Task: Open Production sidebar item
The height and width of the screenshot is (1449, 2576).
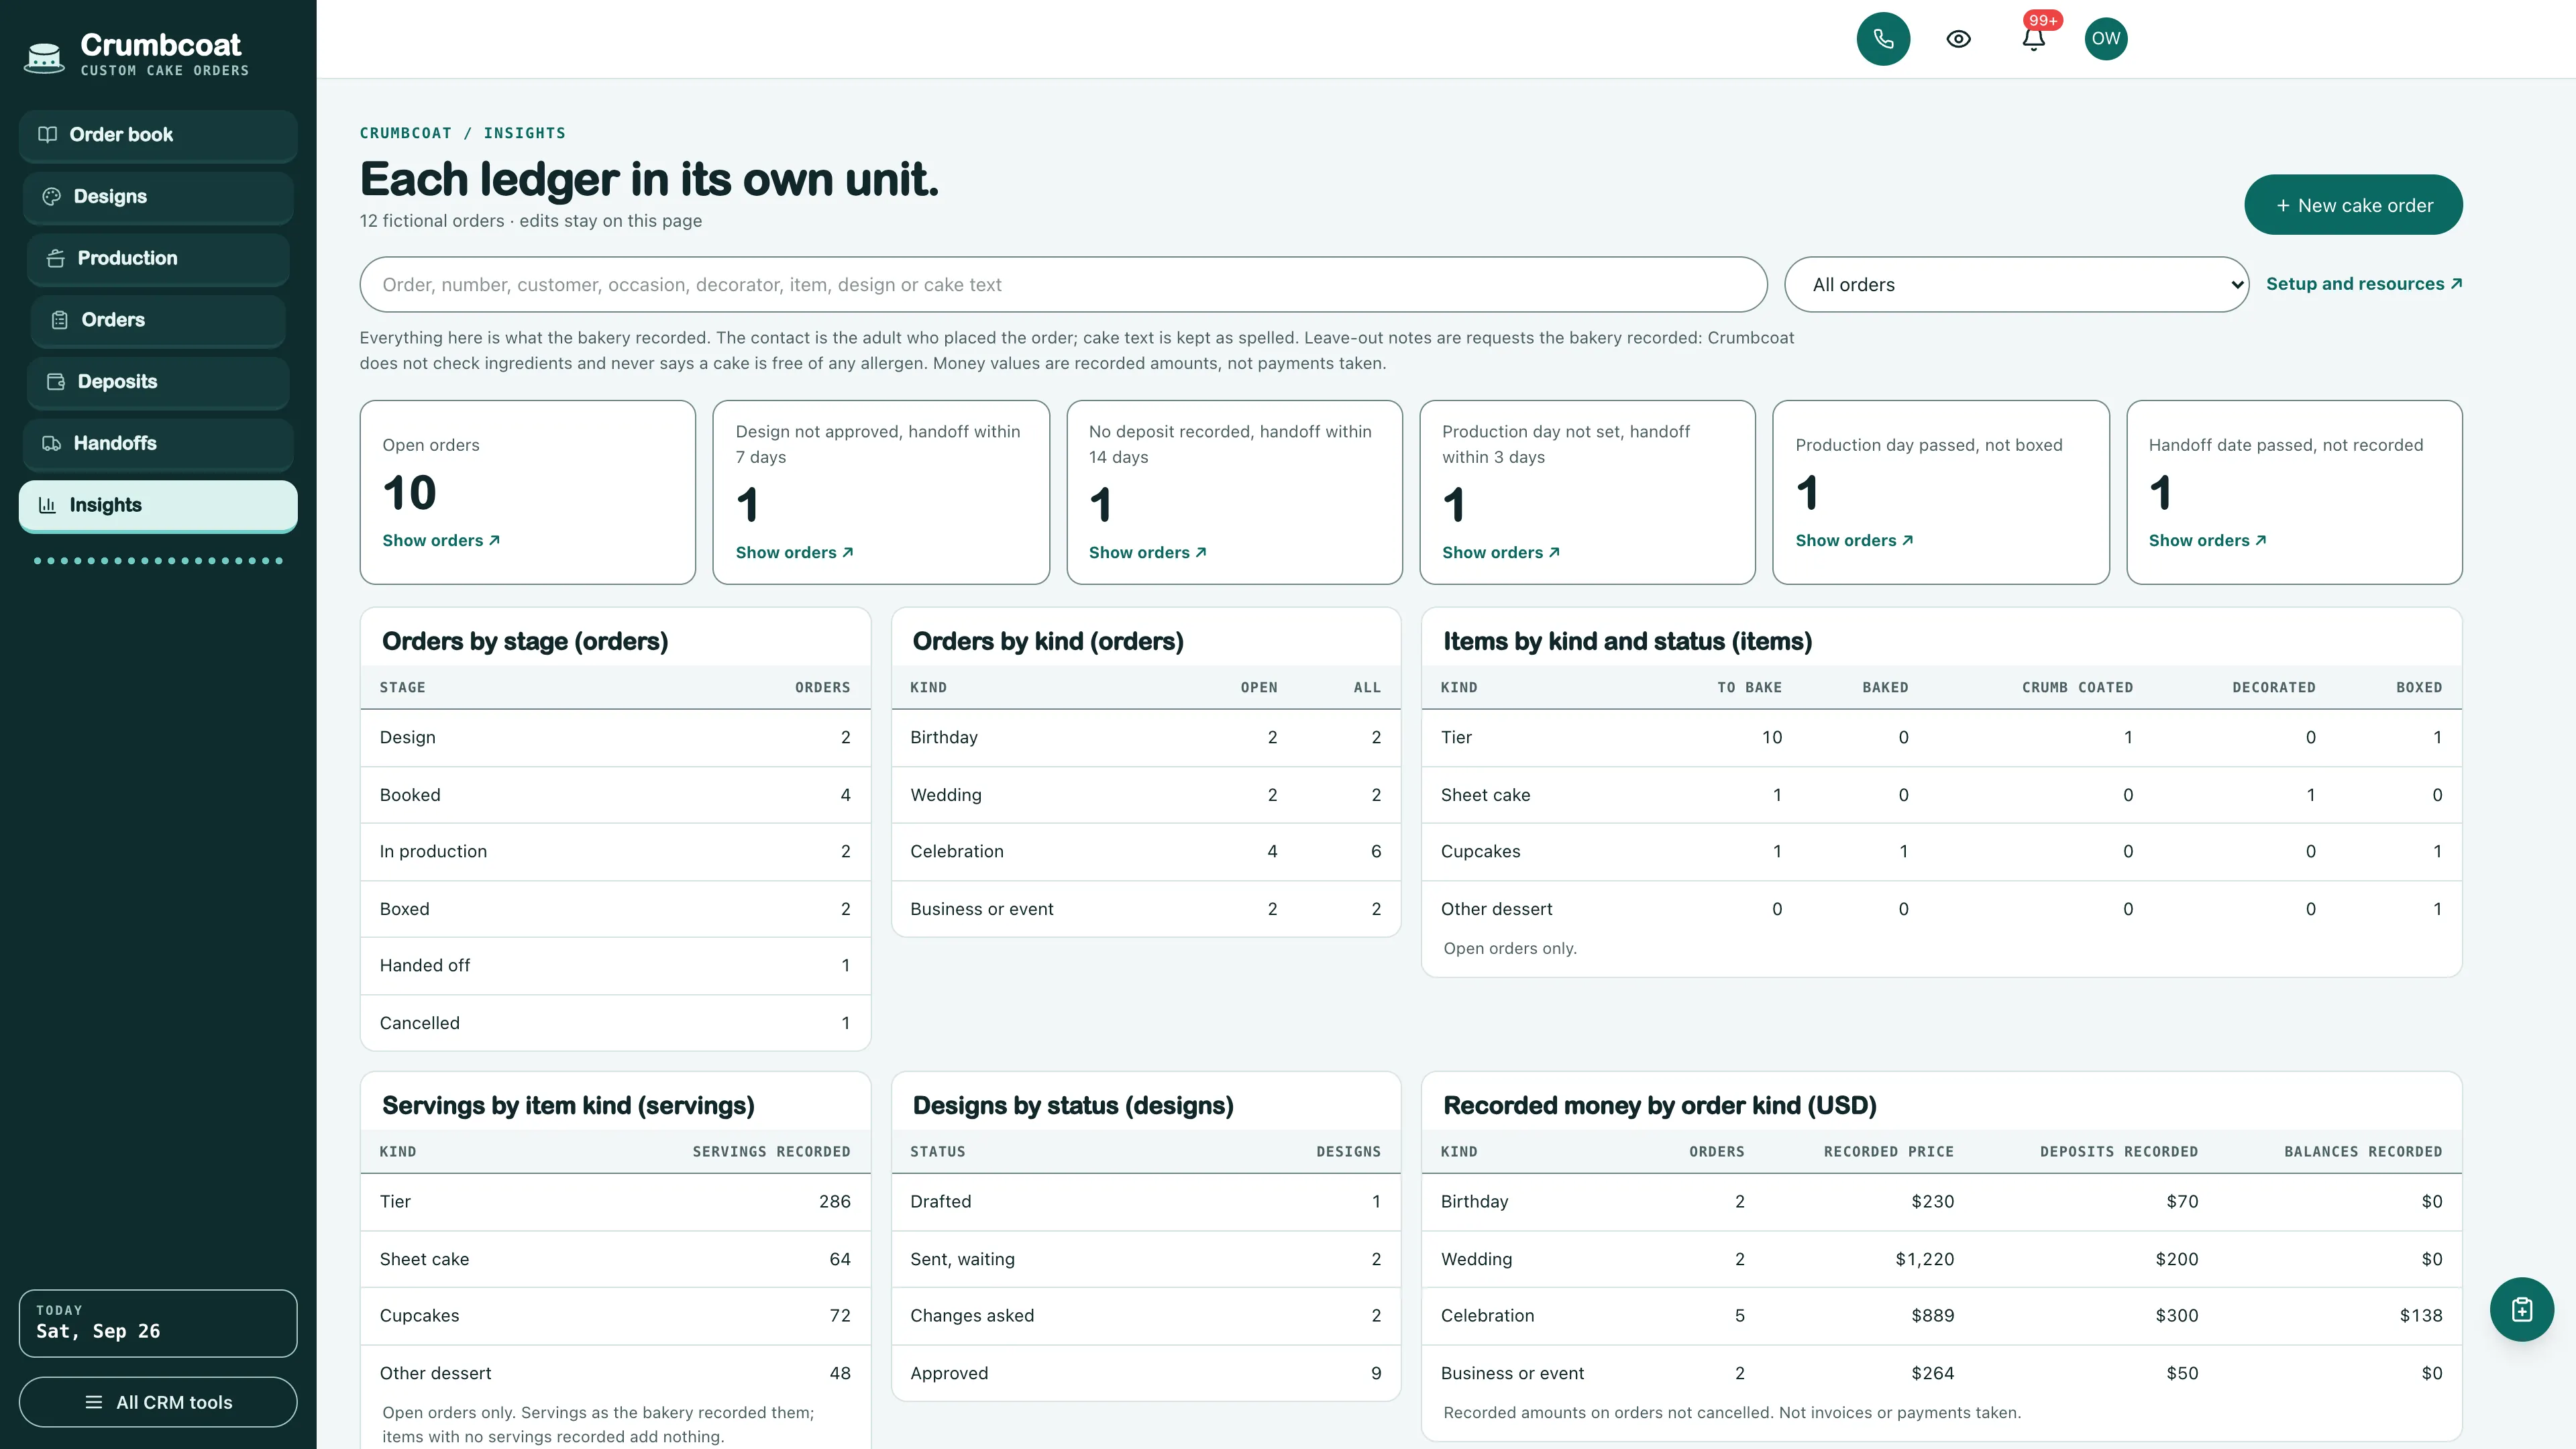Action: point(158,258)
